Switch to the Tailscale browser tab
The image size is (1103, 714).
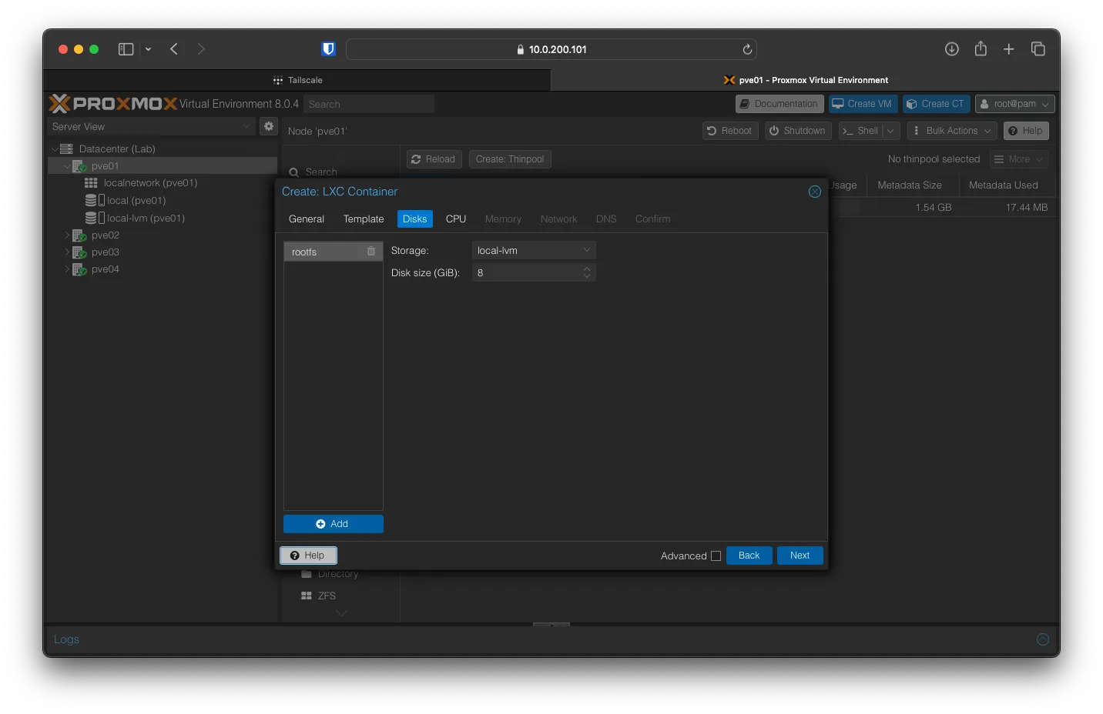click(x=297, y=80)
